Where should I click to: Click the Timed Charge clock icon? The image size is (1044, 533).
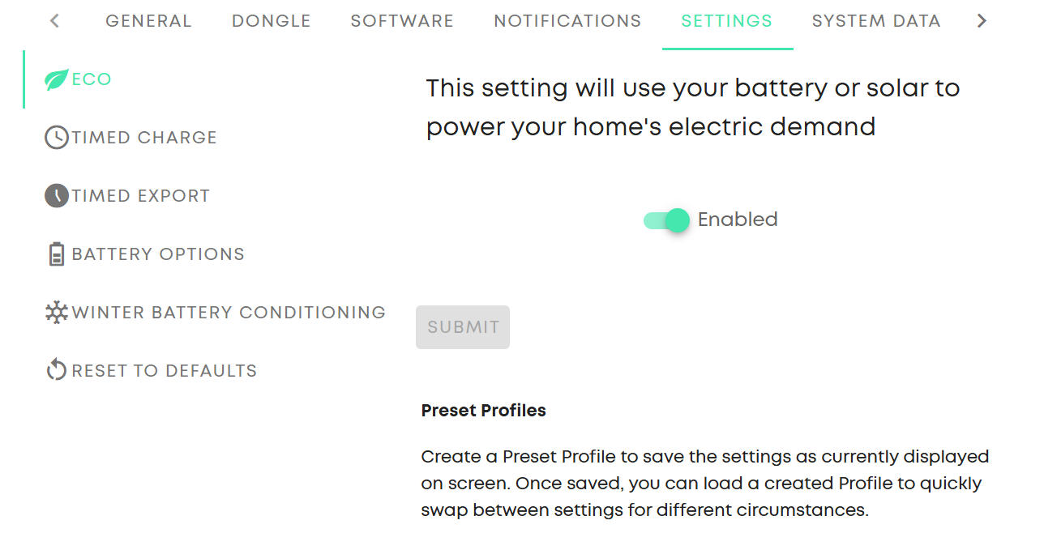pyautogui.click(x=57, y=138)
